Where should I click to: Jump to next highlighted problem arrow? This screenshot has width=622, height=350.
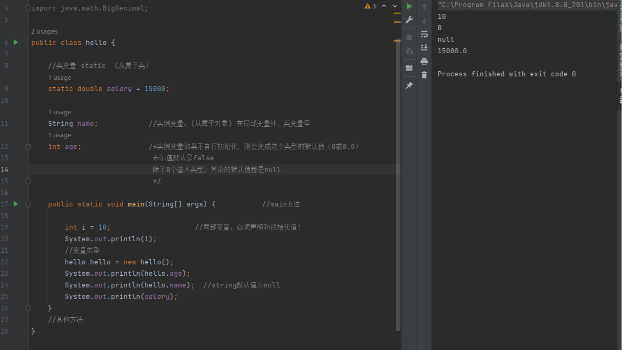point(395,6)
